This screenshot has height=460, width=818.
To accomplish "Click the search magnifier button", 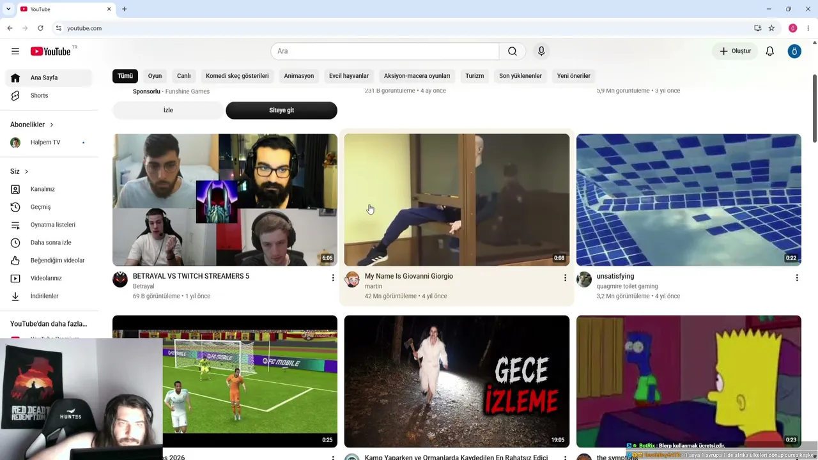I will pyautogui.click(x=513, y=51).
